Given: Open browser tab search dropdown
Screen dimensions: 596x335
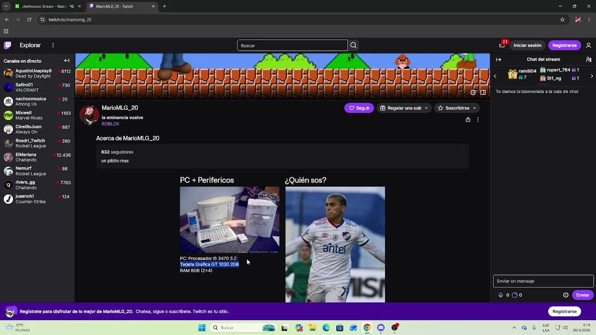Looking at the screenshot, I should click(x=6, y=7).
